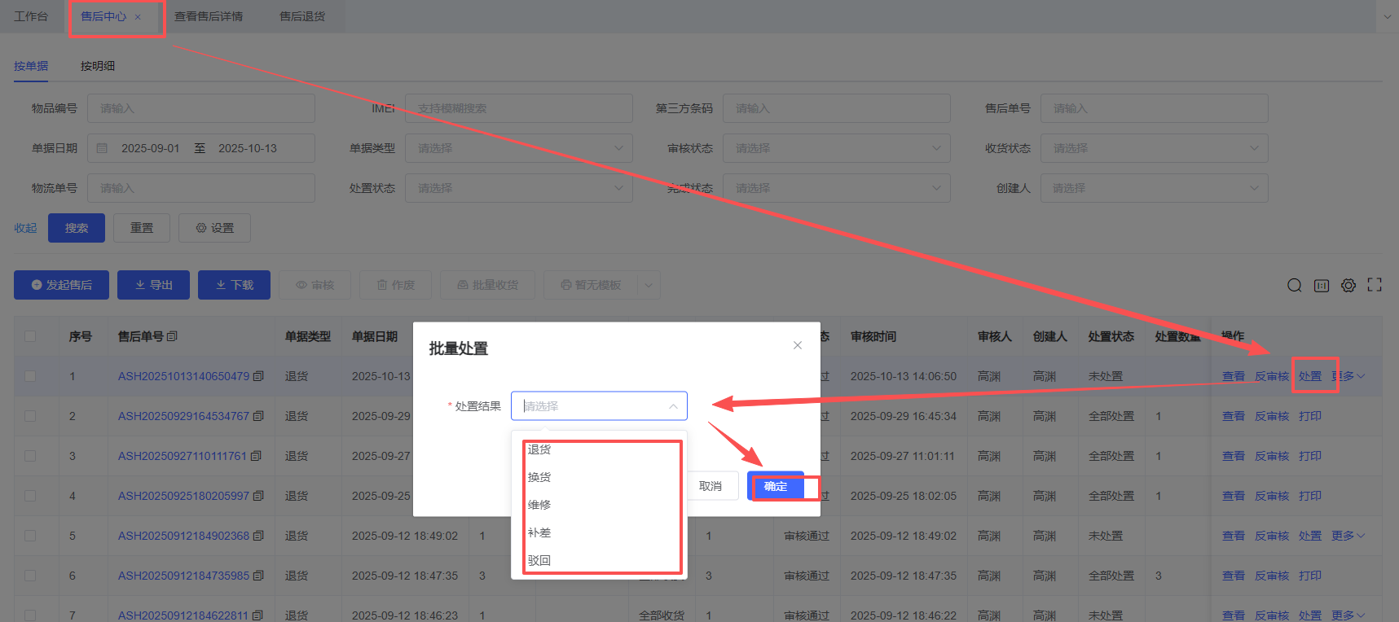Close the 批量处置 dialog with X
This screenshot has width=1399, height=622.
pos(798,345)
